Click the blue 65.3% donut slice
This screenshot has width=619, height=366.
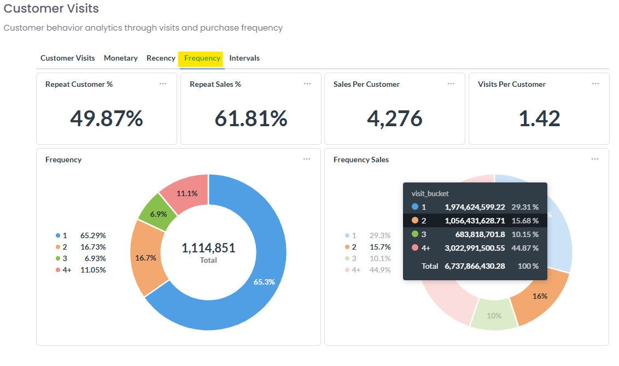click(265, 282)
